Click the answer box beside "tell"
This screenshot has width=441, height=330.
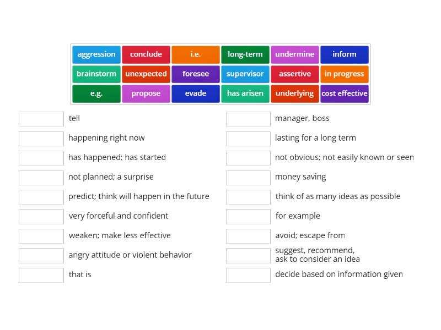41,118
